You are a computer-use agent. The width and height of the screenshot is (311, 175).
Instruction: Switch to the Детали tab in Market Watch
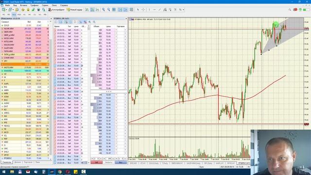[18, 162]
